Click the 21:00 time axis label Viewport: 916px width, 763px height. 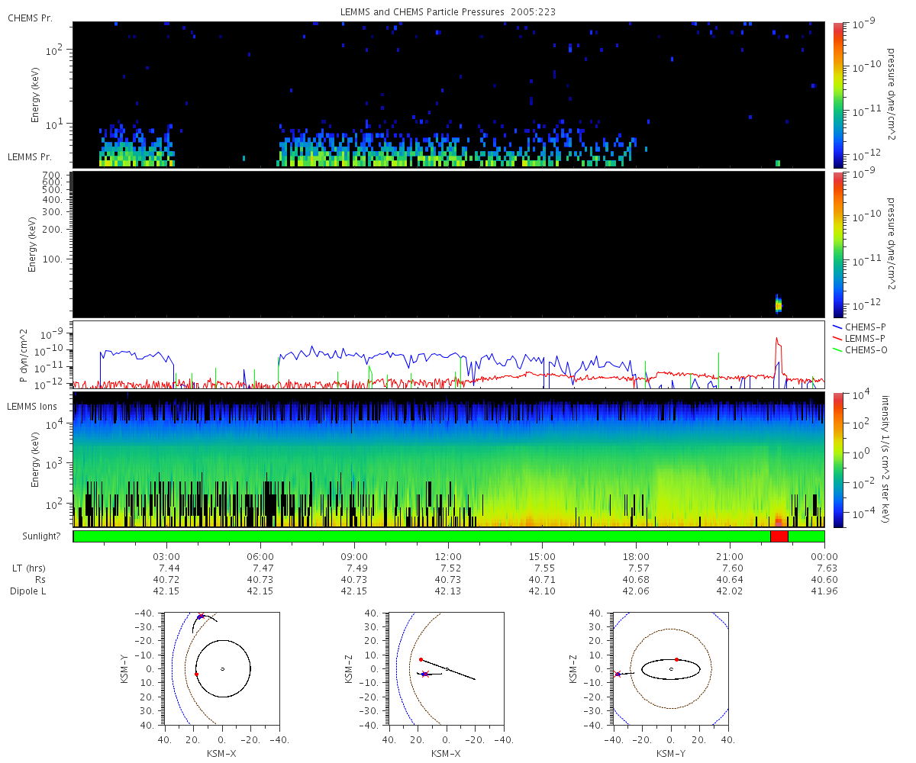point(730,556)
